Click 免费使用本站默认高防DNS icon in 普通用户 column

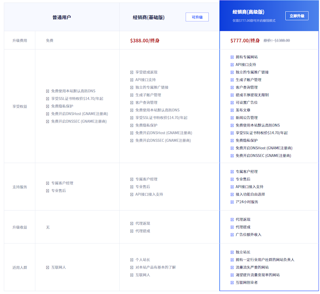pyautogui.click(x=47, y=91)
